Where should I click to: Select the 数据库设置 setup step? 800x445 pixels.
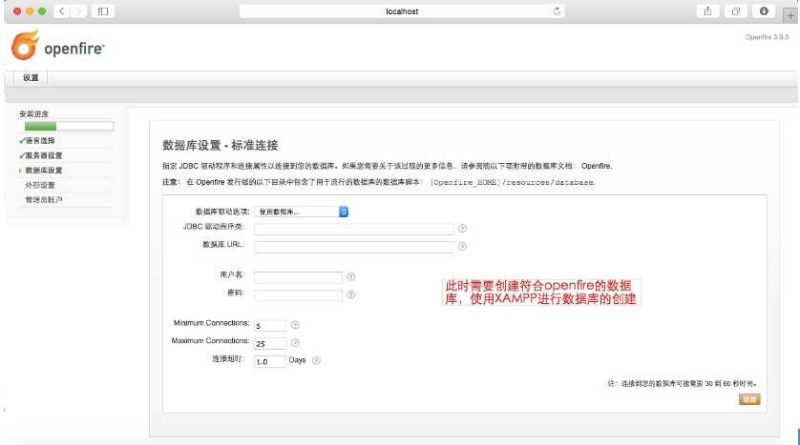coord(43,170)
